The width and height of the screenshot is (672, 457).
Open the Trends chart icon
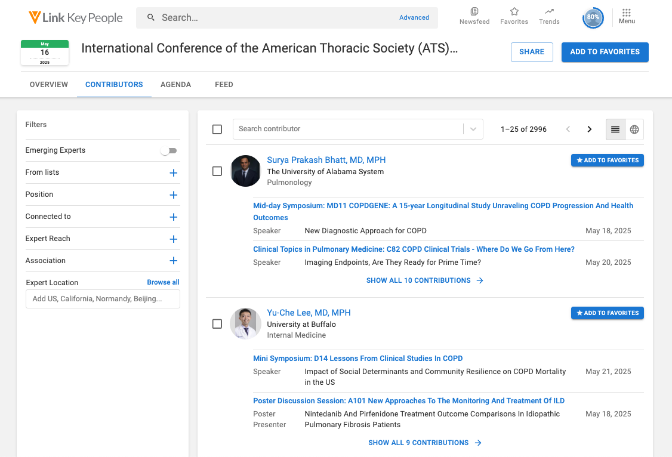549,13
